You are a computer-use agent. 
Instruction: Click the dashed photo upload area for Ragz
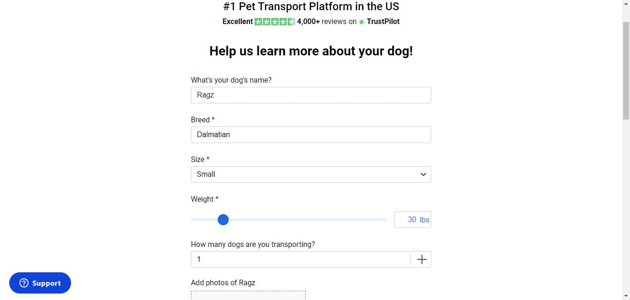click(x=248, y=296)
